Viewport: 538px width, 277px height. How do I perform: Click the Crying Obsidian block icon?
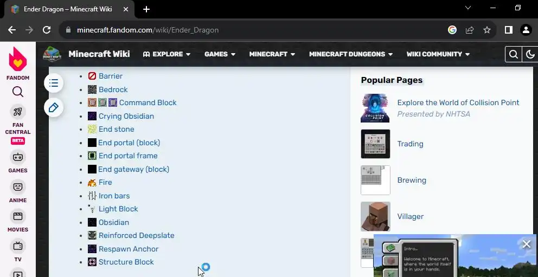(x=92, y=116)
